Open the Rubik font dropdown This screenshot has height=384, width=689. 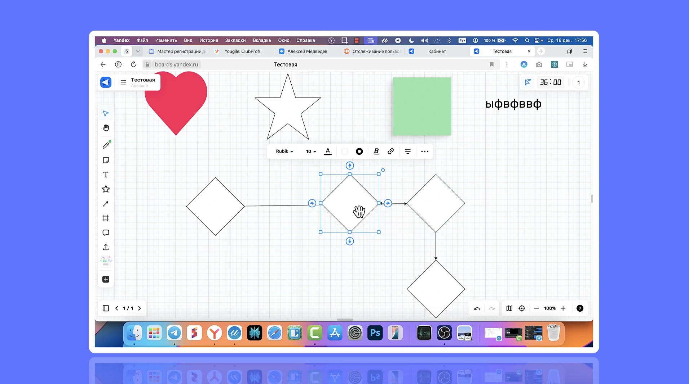[284, 152]
